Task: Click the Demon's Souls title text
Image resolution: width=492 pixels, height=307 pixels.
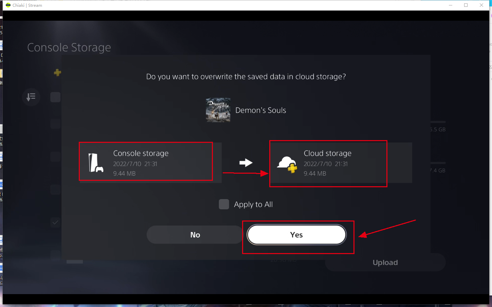Action: pyautogui.click(x=260, y=110)
